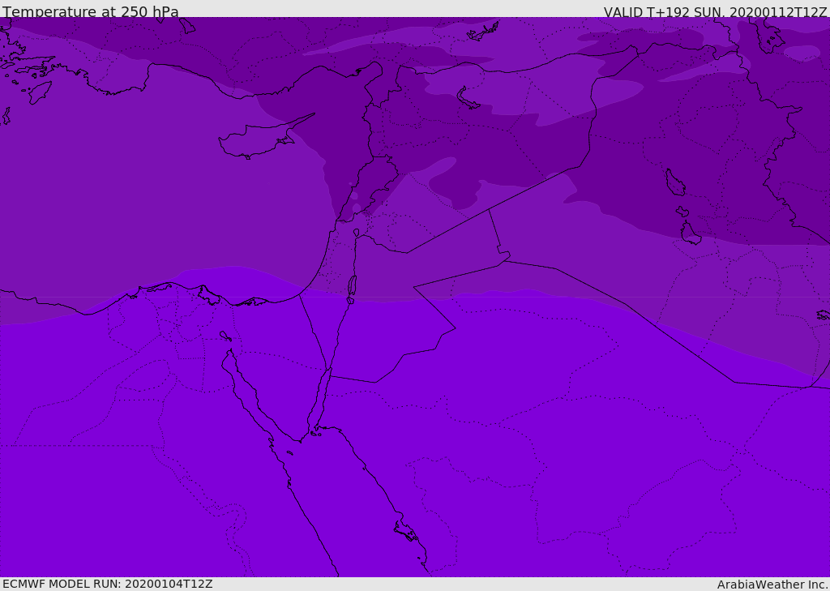
Task: Click the Lake Tharthar outline in Iraq
Action: [675, 182]
